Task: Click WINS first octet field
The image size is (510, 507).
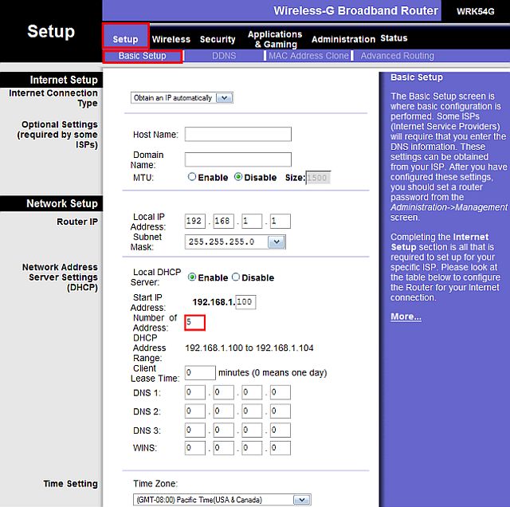Action: pos(195,448)
